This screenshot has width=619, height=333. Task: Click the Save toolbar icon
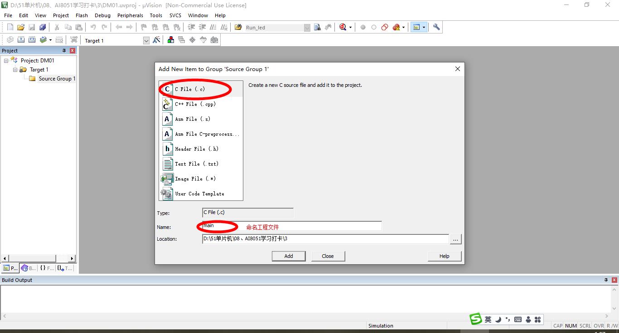[x=32, y=27]
